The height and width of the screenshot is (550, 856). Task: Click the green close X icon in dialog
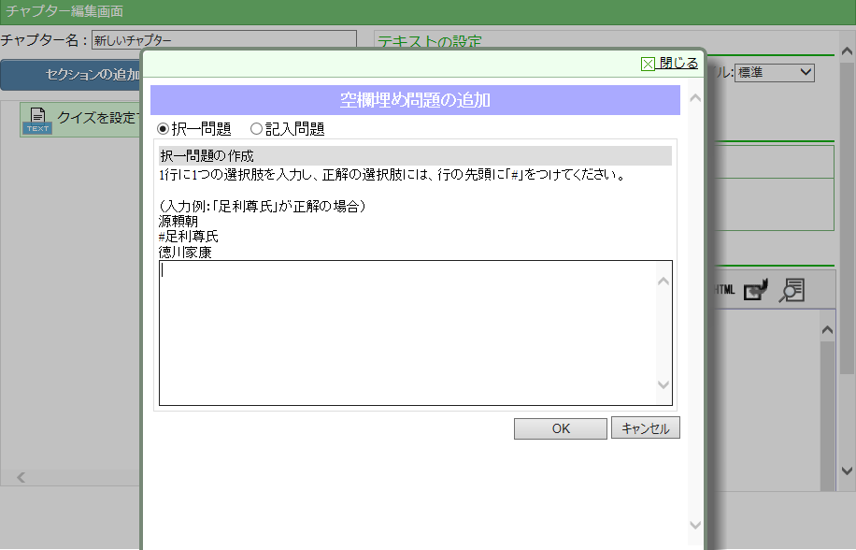click(648, 65)
